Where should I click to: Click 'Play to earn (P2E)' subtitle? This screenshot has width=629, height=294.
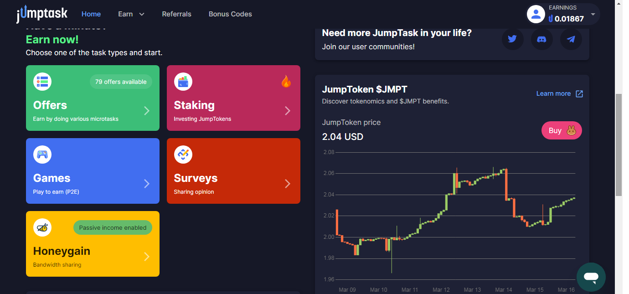click(56, 192)
